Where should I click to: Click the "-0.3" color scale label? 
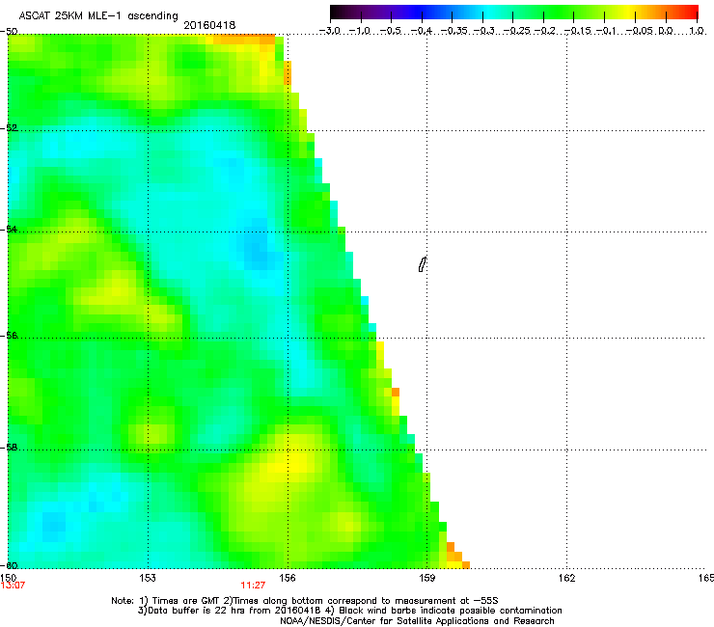point(484,31)
